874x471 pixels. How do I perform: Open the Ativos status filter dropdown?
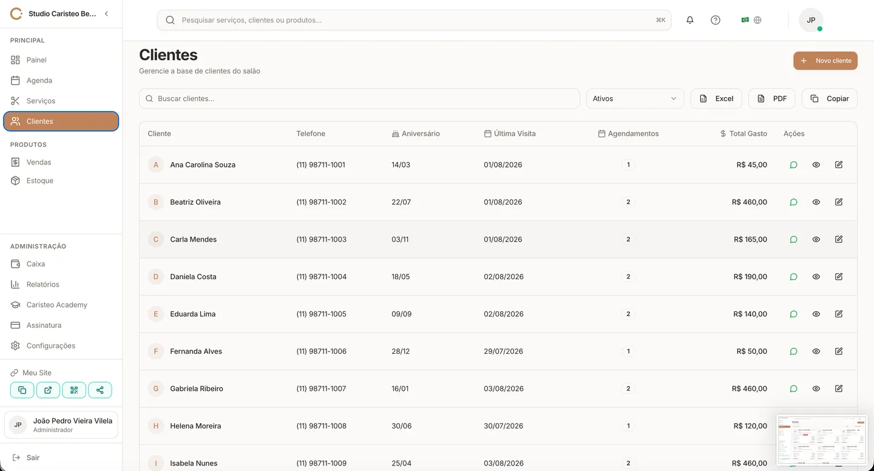[635, 98]
